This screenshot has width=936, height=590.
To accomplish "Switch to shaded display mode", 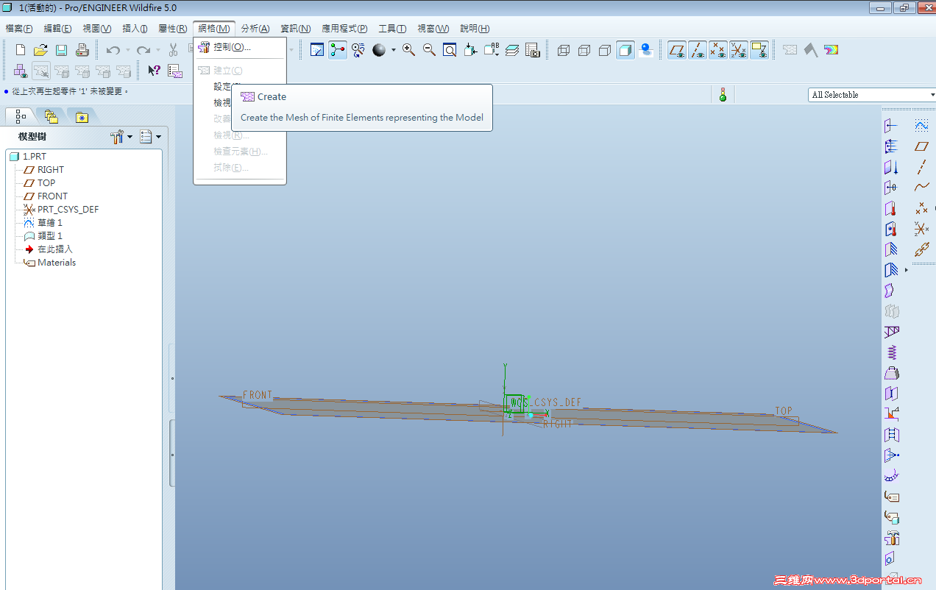I will point(625,50).
